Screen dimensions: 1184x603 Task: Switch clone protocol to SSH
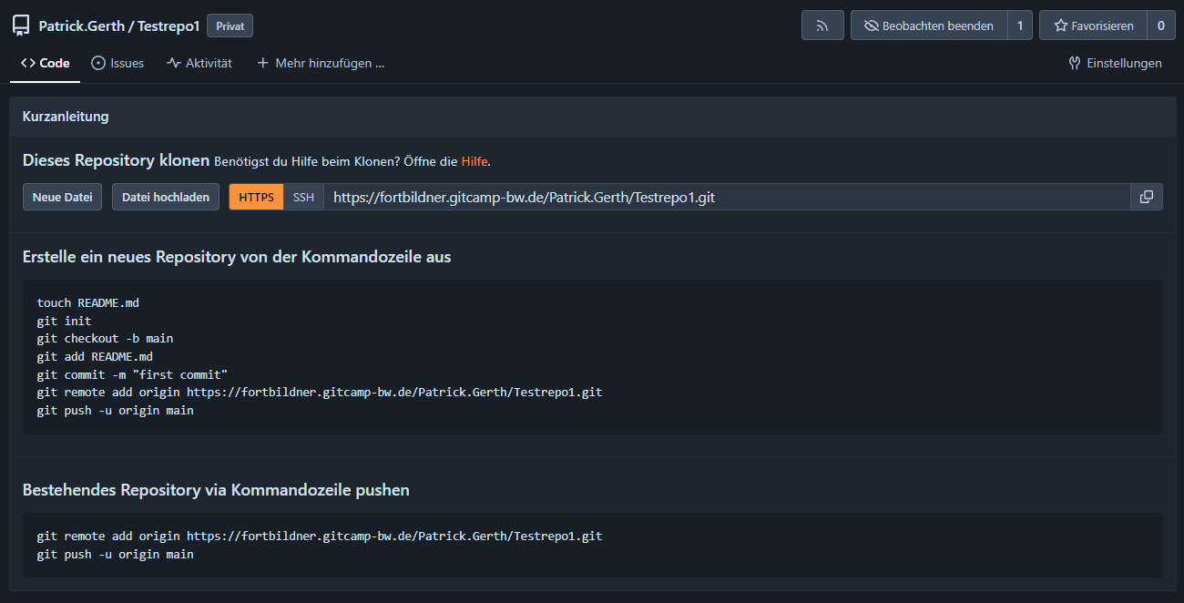(x=303, y=197)
